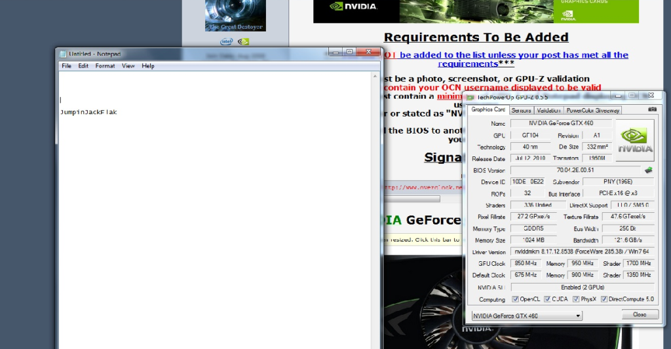The width and height of the screenshot is (671, 349).
Task: Click the Default Clock 675 MHz value
Action: coord(526,275)
